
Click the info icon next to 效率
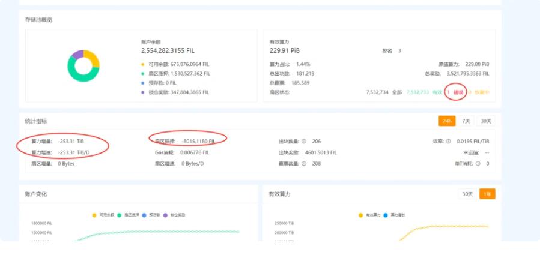(x=449, y=142)
